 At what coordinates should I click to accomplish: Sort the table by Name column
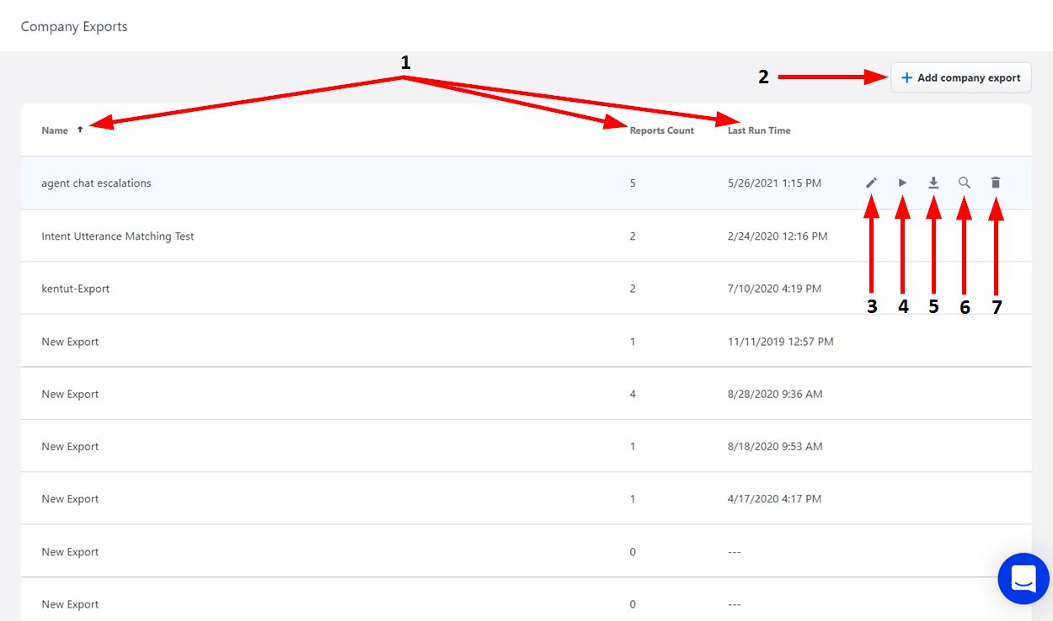(55, 130)
